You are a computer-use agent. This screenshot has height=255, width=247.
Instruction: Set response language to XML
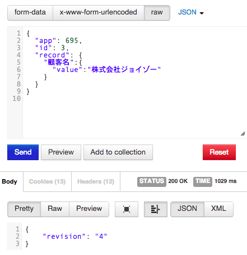[218, 209]
